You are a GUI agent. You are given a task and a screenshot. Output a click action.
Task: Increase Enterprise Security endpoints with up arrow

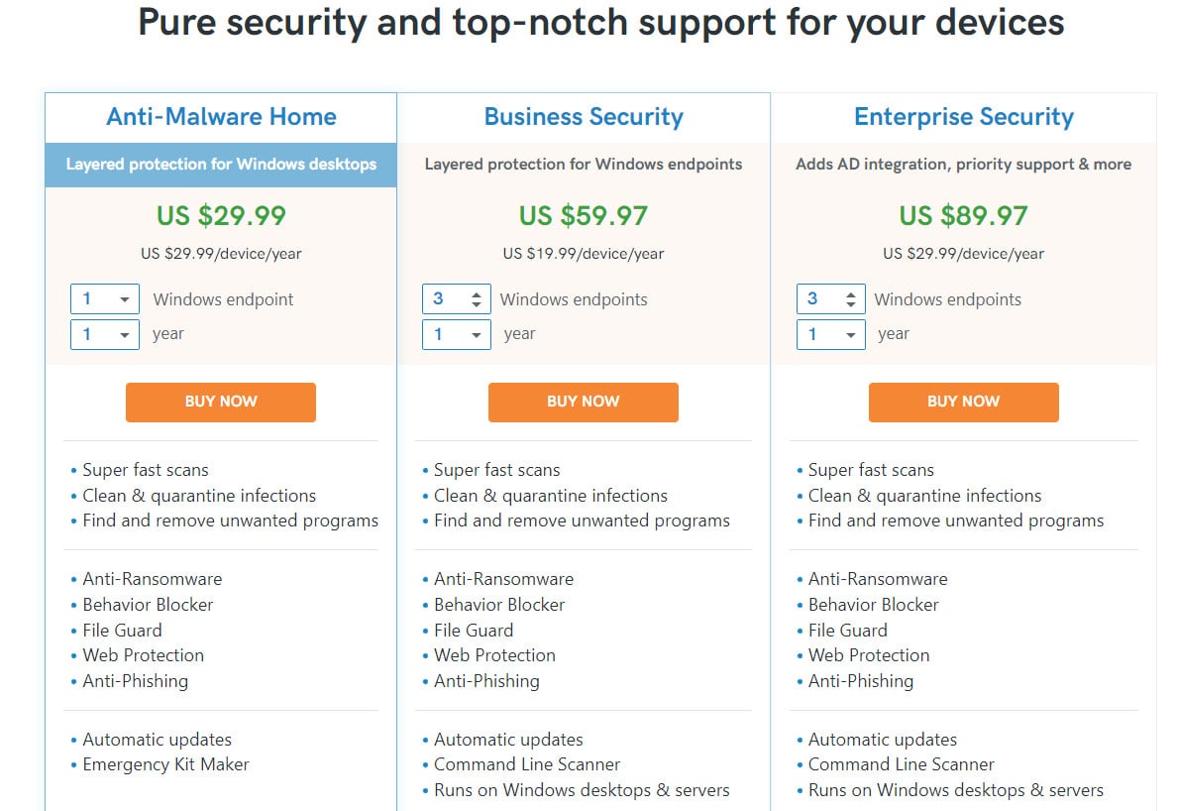tap(850, 294)
